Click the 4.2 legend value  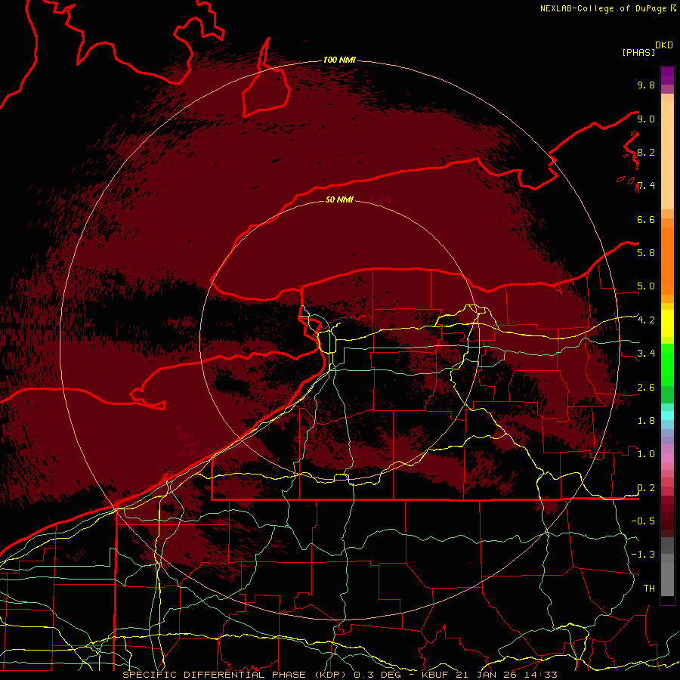(646, 320)
